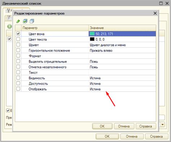This screenshot has height=142, width=171.
Task: Tick the Отображать checkbox
Action: [x=18, y=89]
